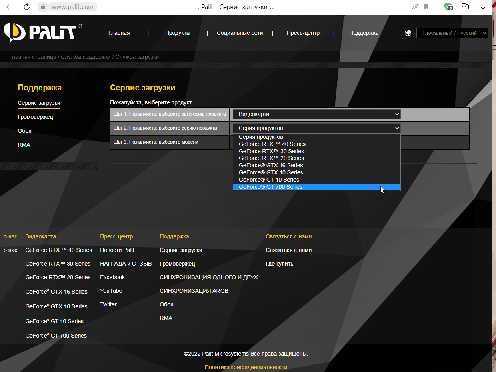Open the Главная top navigation item

point(119,33)
